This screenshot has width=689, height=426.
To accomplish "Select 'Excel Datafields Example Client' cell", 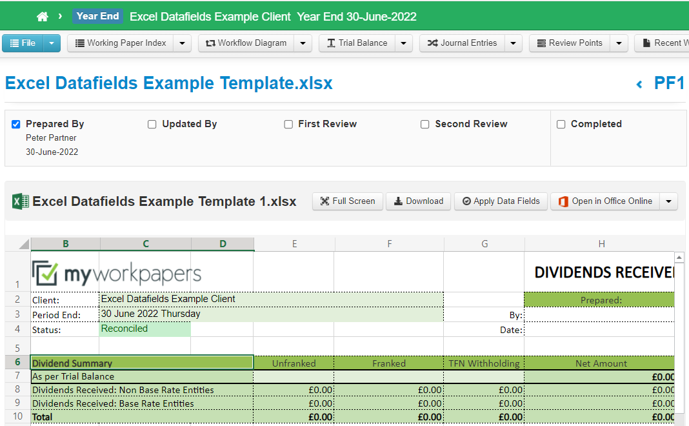I will coord(271,299).
